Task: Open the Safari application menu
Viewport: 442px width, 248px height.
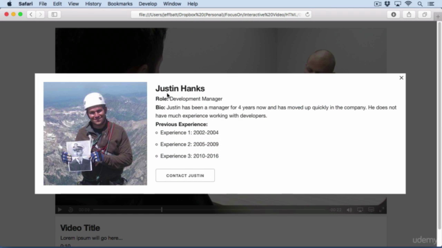Action: pyautogui.click(x=26, y=3)
